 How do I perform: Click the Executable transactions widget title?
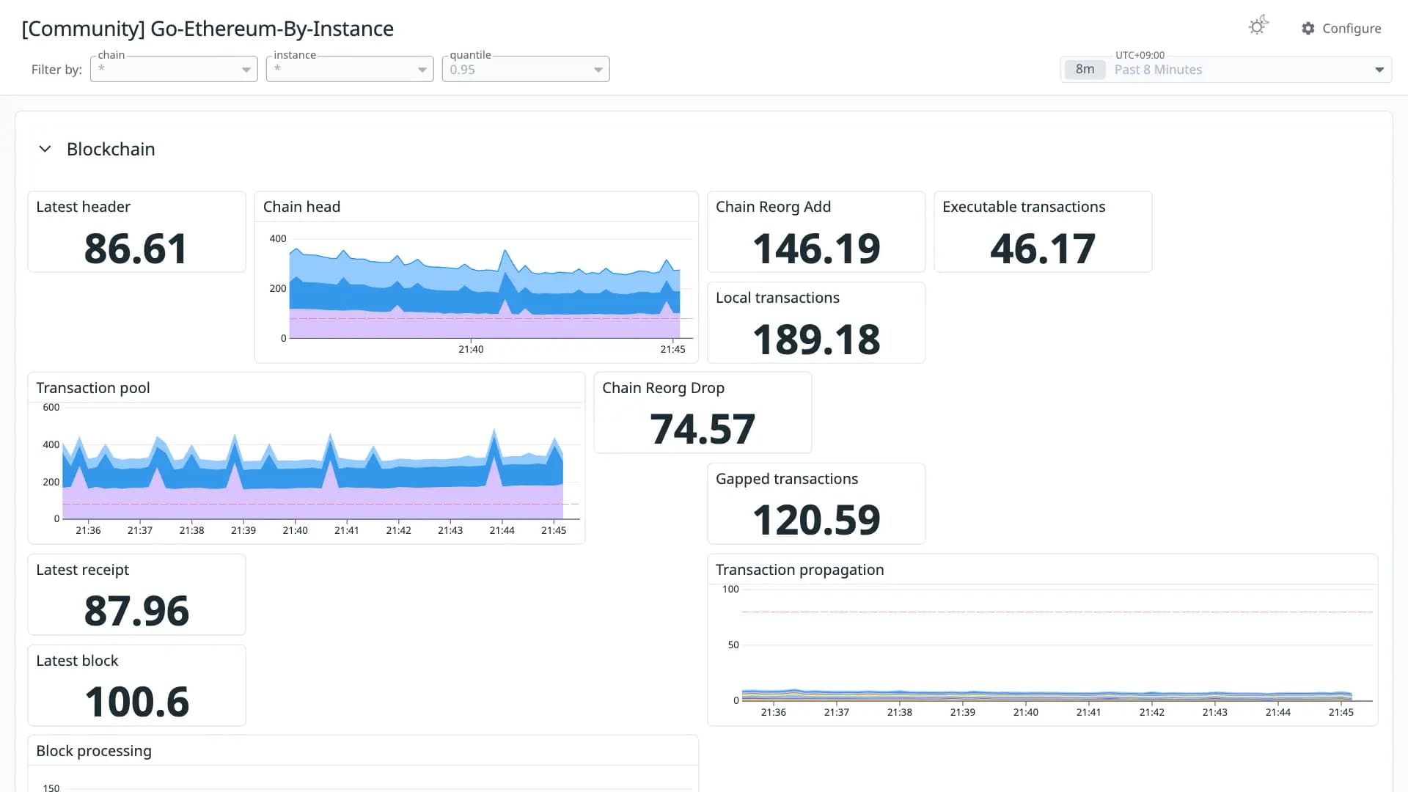tap(1024, 207)
